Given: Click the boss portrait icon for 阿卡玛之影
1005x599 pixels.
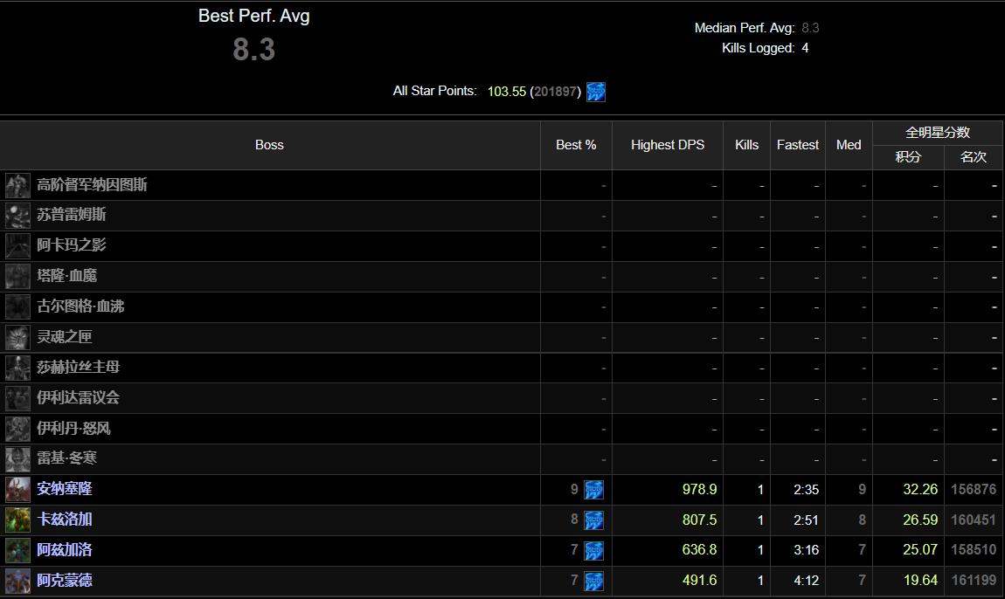Looking at the screenshot, I should point(17,246).
